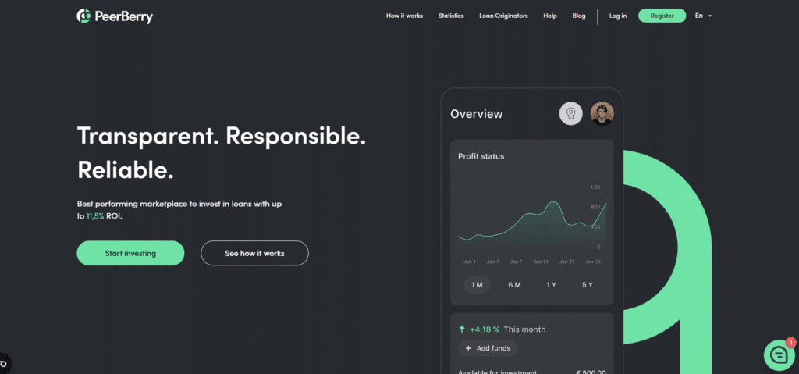Open How it works menu item
The height and width of the screenshot is (374, 799).
coord(404,16)
